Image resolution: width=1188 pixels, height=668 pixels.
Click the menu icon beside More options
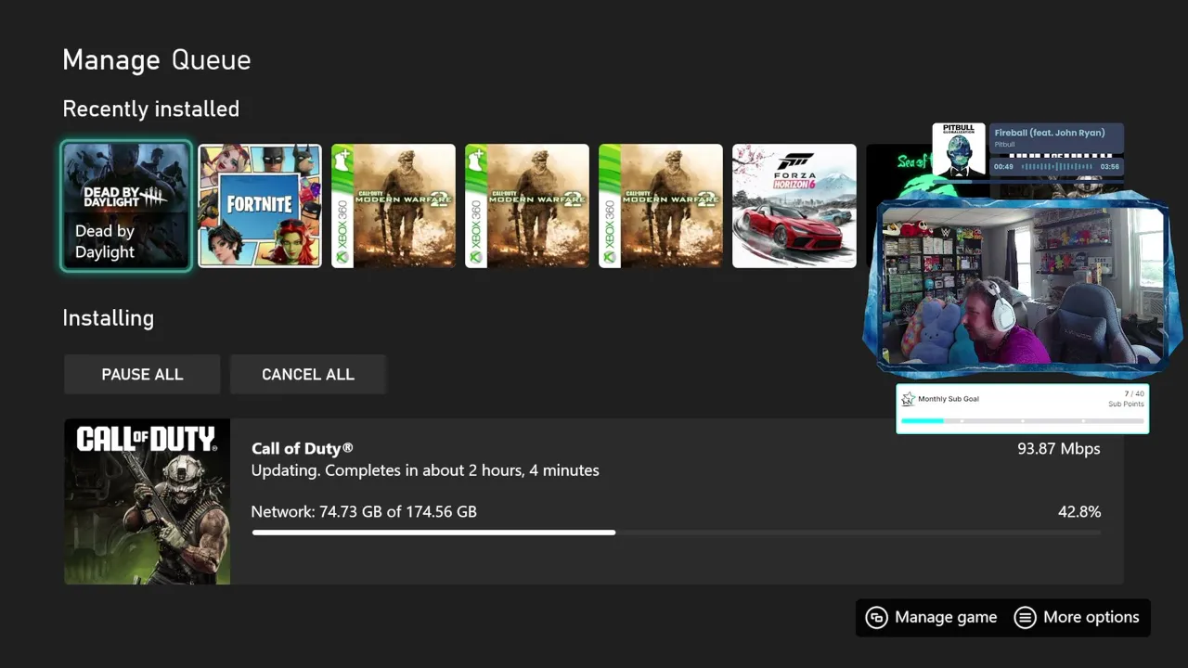(1025, 618)
